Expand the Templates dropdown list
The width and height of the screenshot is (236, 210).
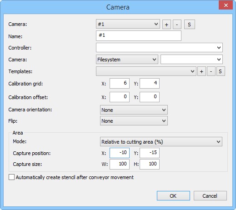tap(146, 71)
